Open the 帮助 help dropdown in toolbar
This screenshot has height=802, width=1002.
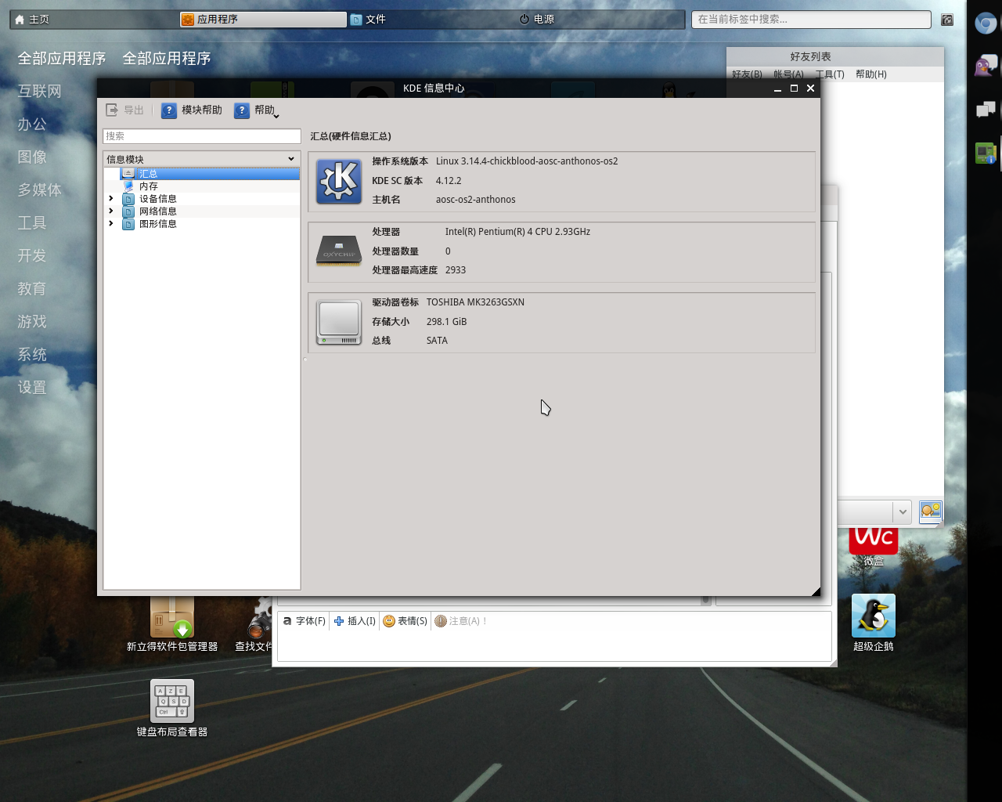[256, 110]
